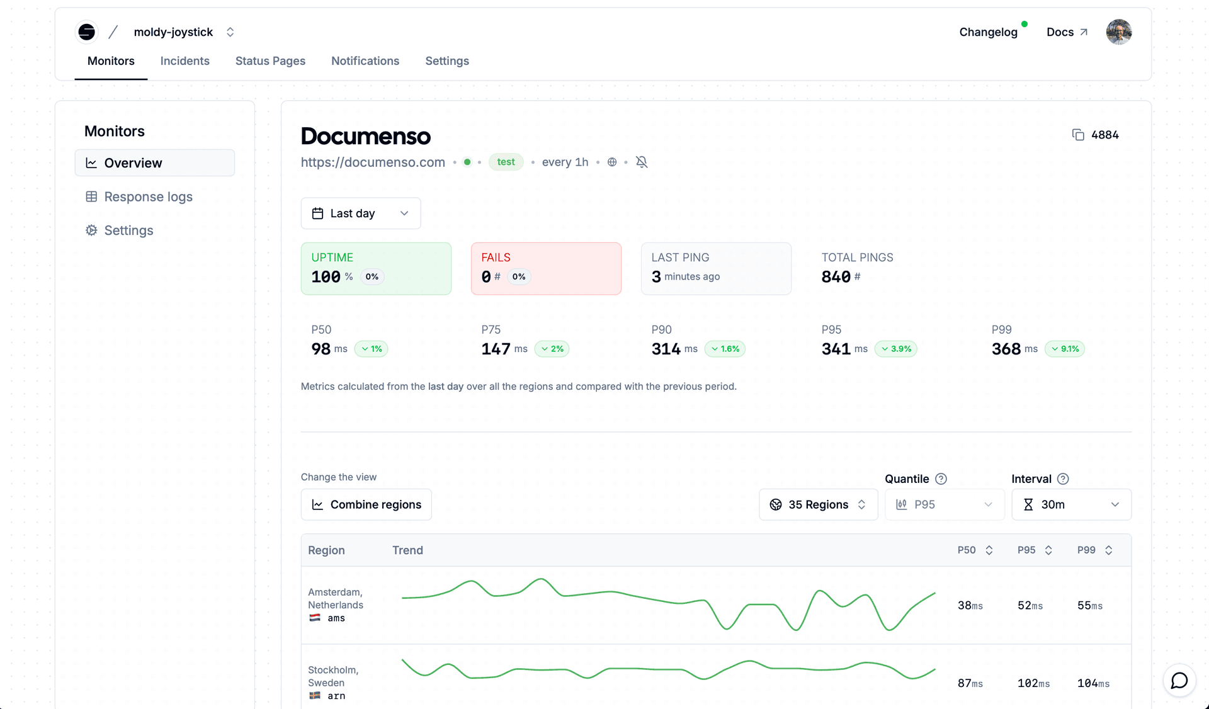The image size is (1209, 709).
Task: Copy monitor ID 4884 icon
Action: click(x=1078, y=135)
